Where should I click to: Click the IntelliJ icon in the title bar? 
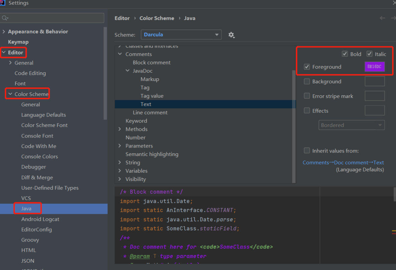pyautogui.click(x=3, y=3)
